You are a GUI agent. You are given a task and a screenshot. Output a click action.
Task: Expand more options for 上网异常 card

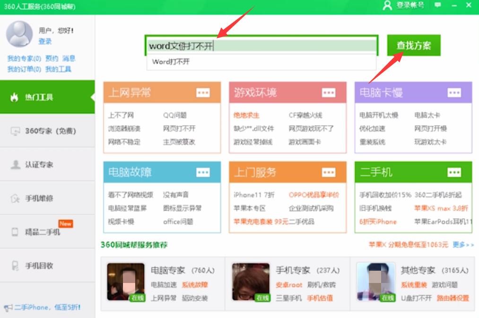pyautogui.click(x=203, y=92)
